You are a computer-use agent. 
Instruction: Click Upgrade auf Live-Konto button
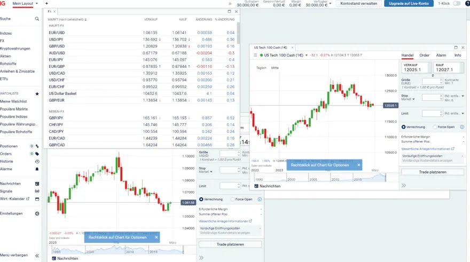pyautogui.click(x=408, y=3)
